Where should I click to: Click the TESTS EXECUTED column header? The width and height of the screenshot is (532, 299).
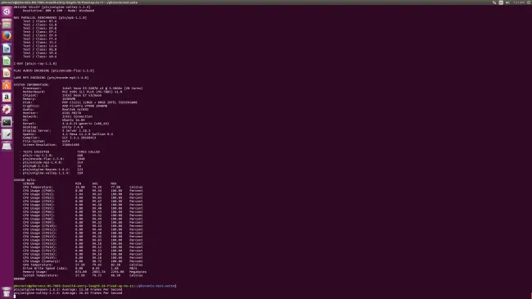(36, 152)
